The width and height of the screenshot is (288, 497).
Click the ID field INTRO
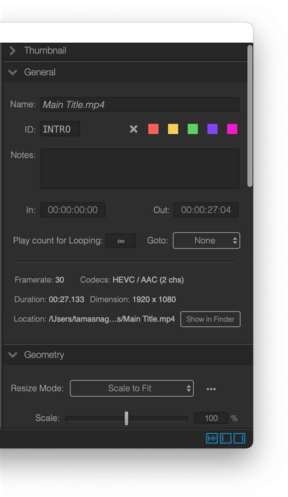[60, 129]
